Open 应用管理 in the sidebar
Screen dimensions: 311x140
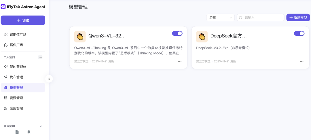coord(23,109)
